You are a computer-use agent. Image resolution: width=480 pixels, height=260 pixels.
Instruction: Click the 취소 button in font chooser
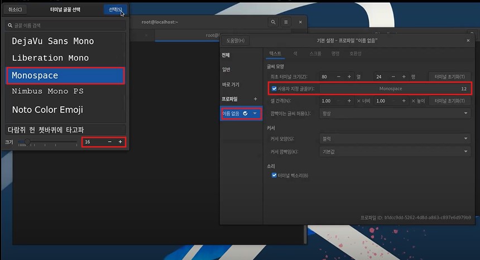point(15,9)
